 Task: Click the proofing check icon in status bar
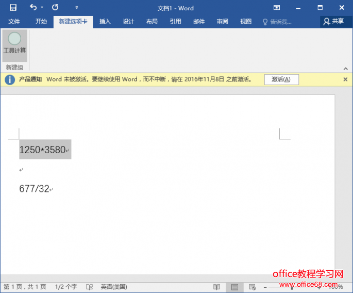tap(89, 287)
